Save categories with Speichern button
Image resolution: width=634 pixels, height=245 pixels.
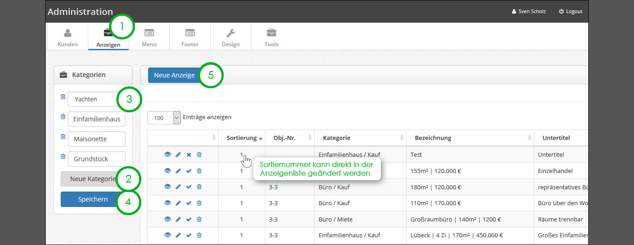click(93, 199)
